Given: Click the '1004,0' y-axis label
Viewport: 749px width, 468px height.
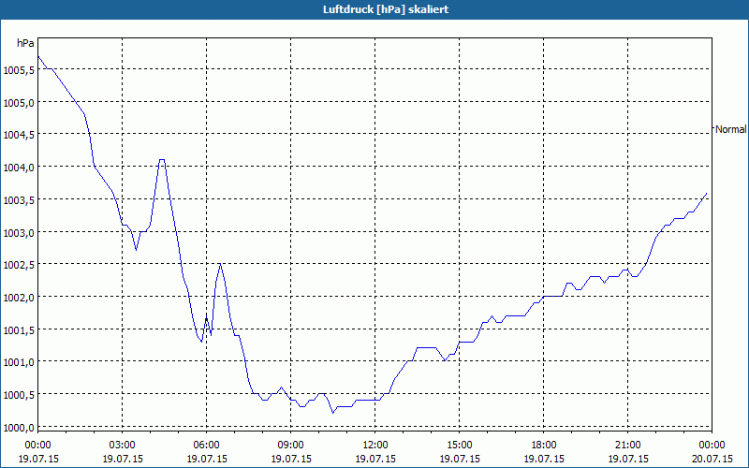Looking at the screenshot, I should pos(19,168).
